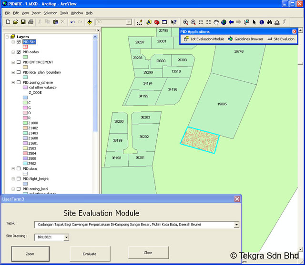The image size is (305, 265).
Task: Enable the PID.ENFORCEMENT layer checkbox
Action: [x=19, y=62]
